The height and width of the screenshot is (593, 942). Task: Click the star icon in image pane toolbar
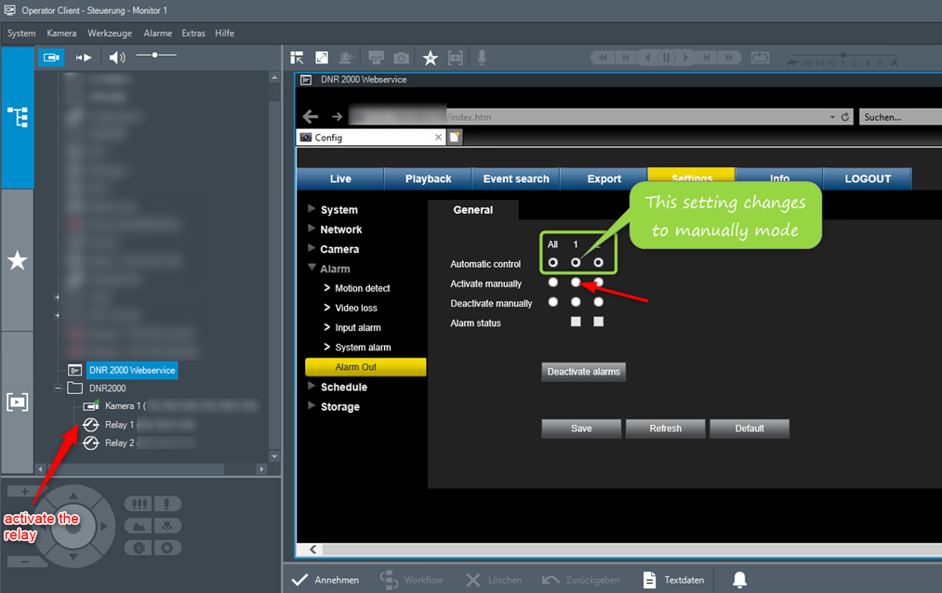click(x=430, y=58)
